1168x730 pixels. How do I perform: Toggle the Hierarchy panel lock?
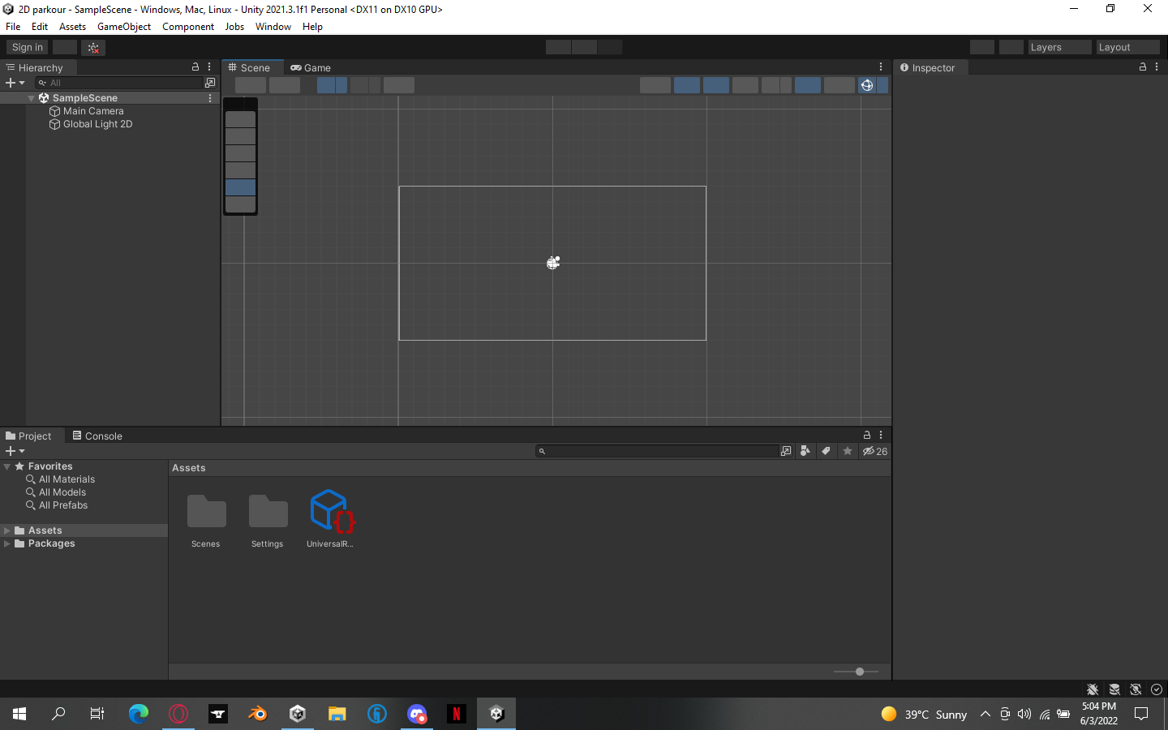pos(195,67)
